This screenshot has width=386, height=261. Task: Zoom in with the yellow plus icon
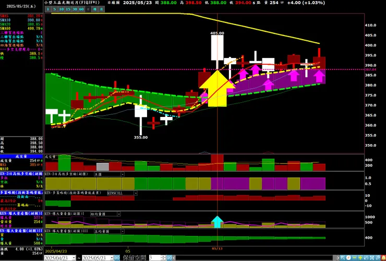(x=360, y=258)
